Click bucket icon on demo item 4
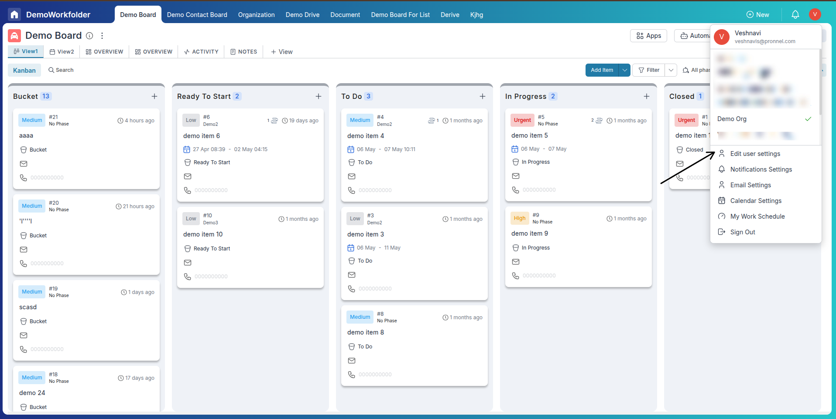Screen dimensions: 836x419 click(352, 162)
